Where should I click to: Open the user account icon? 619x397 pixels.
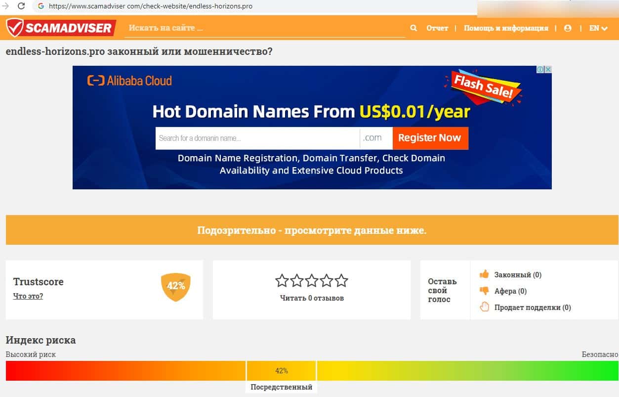click(x=568, y=28)
